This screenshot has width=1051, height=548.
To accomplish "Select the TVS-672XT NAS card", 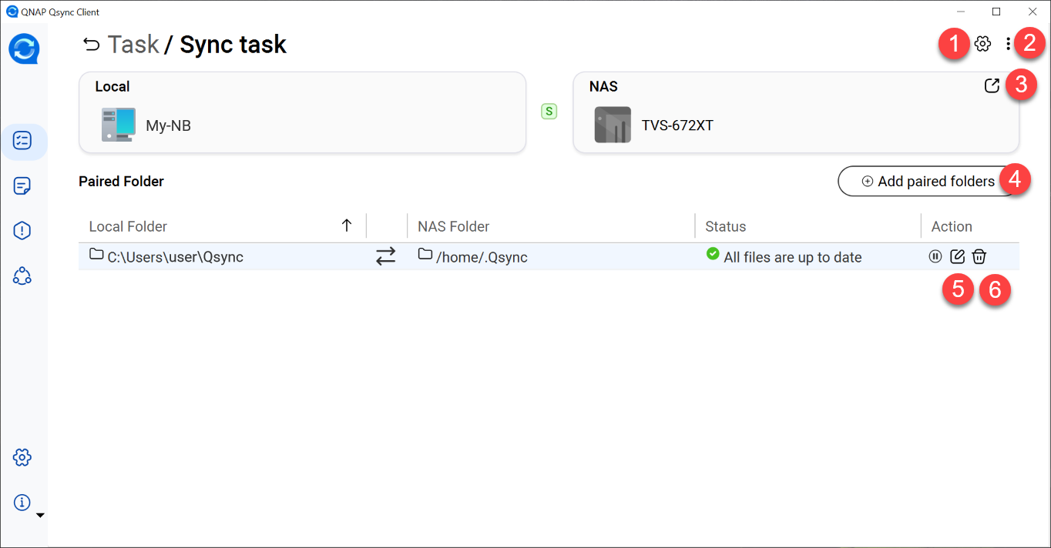I will 795,113.
